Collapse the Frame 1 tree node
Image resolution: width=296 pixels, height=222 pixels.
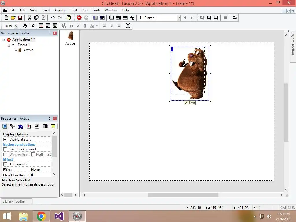9,45
